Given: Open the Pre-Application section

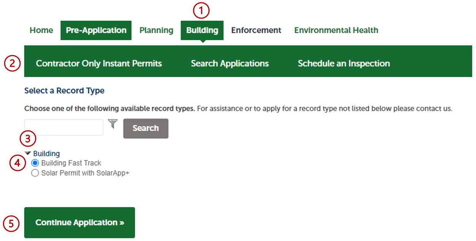Looking at the screenshot, I should [96, 30].
